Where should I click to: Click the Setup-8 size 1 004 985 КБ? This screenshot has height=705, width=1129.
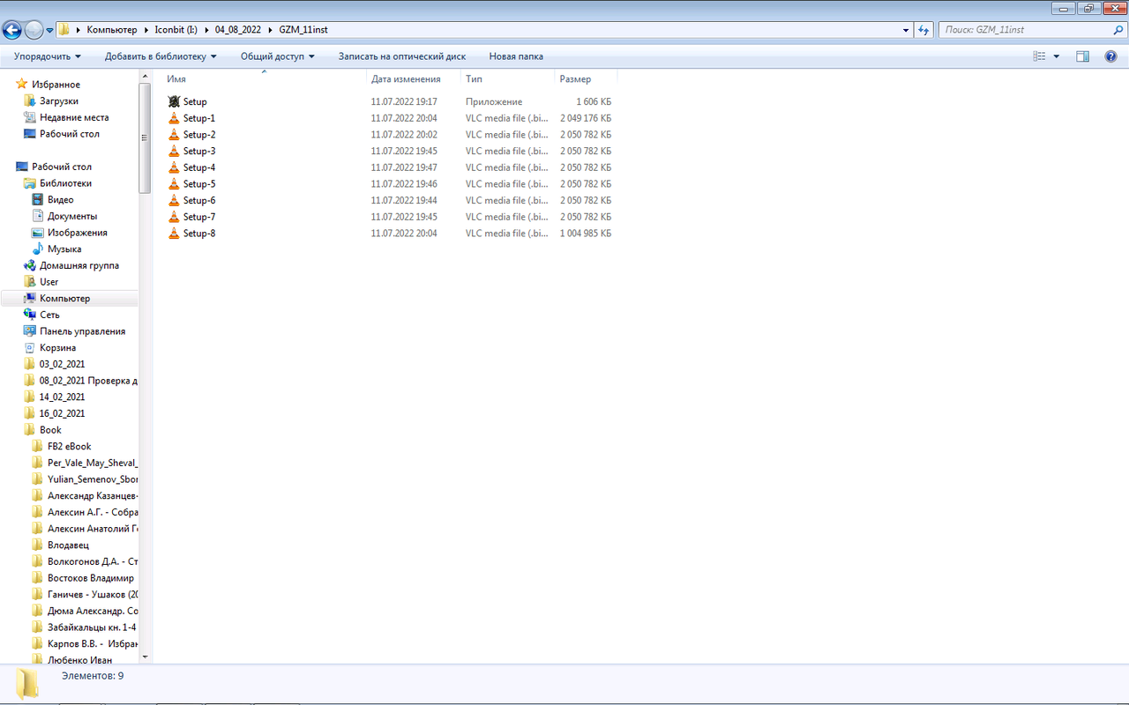586,234
